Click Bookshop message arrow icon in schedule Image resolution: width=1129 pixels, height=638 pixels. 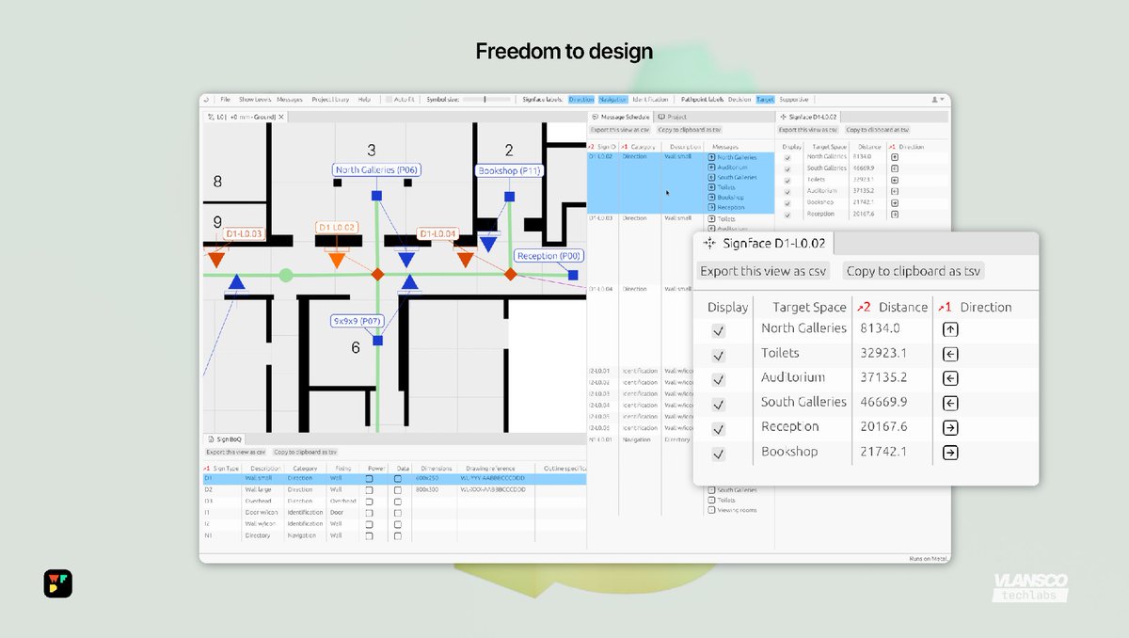pos(712,198)
